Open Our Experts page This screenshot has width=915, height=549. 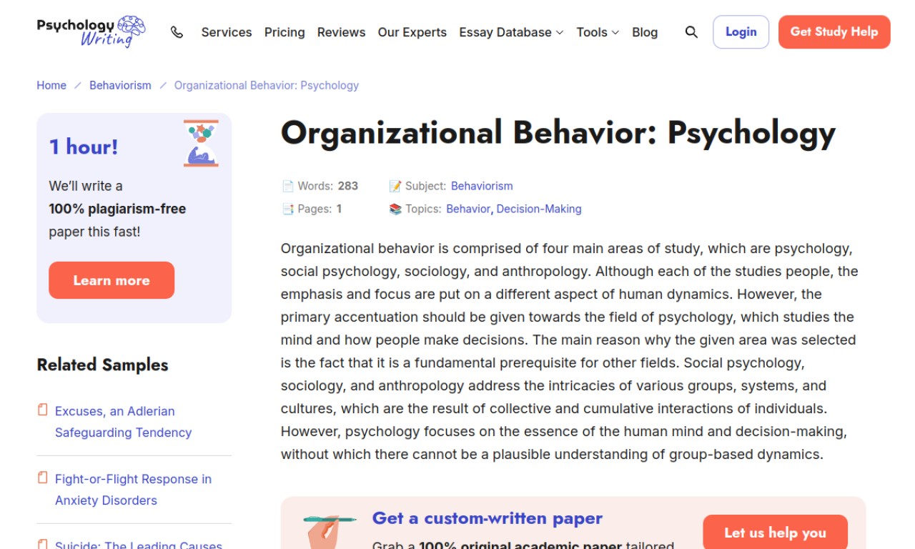412,32
